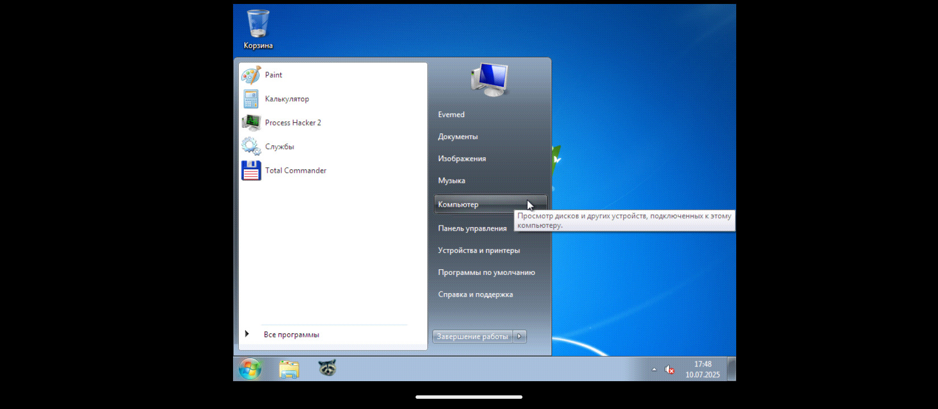This screenshot has width=938, height=409.
Task: Open the file explorer taskbar icon
Action: coord(289,369)
